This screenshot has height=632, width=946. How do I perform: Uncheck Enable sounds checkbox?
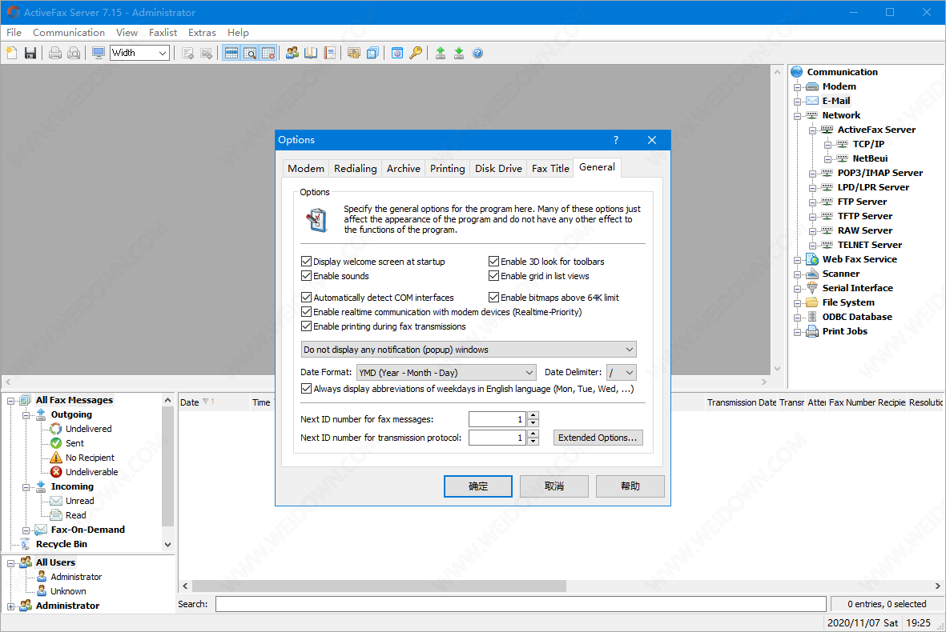(x=306, y=276)
